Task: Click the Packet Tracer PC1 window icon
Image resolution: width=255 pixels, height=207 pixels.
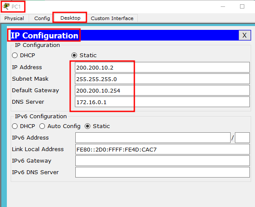Action: [x=6, y=6]
